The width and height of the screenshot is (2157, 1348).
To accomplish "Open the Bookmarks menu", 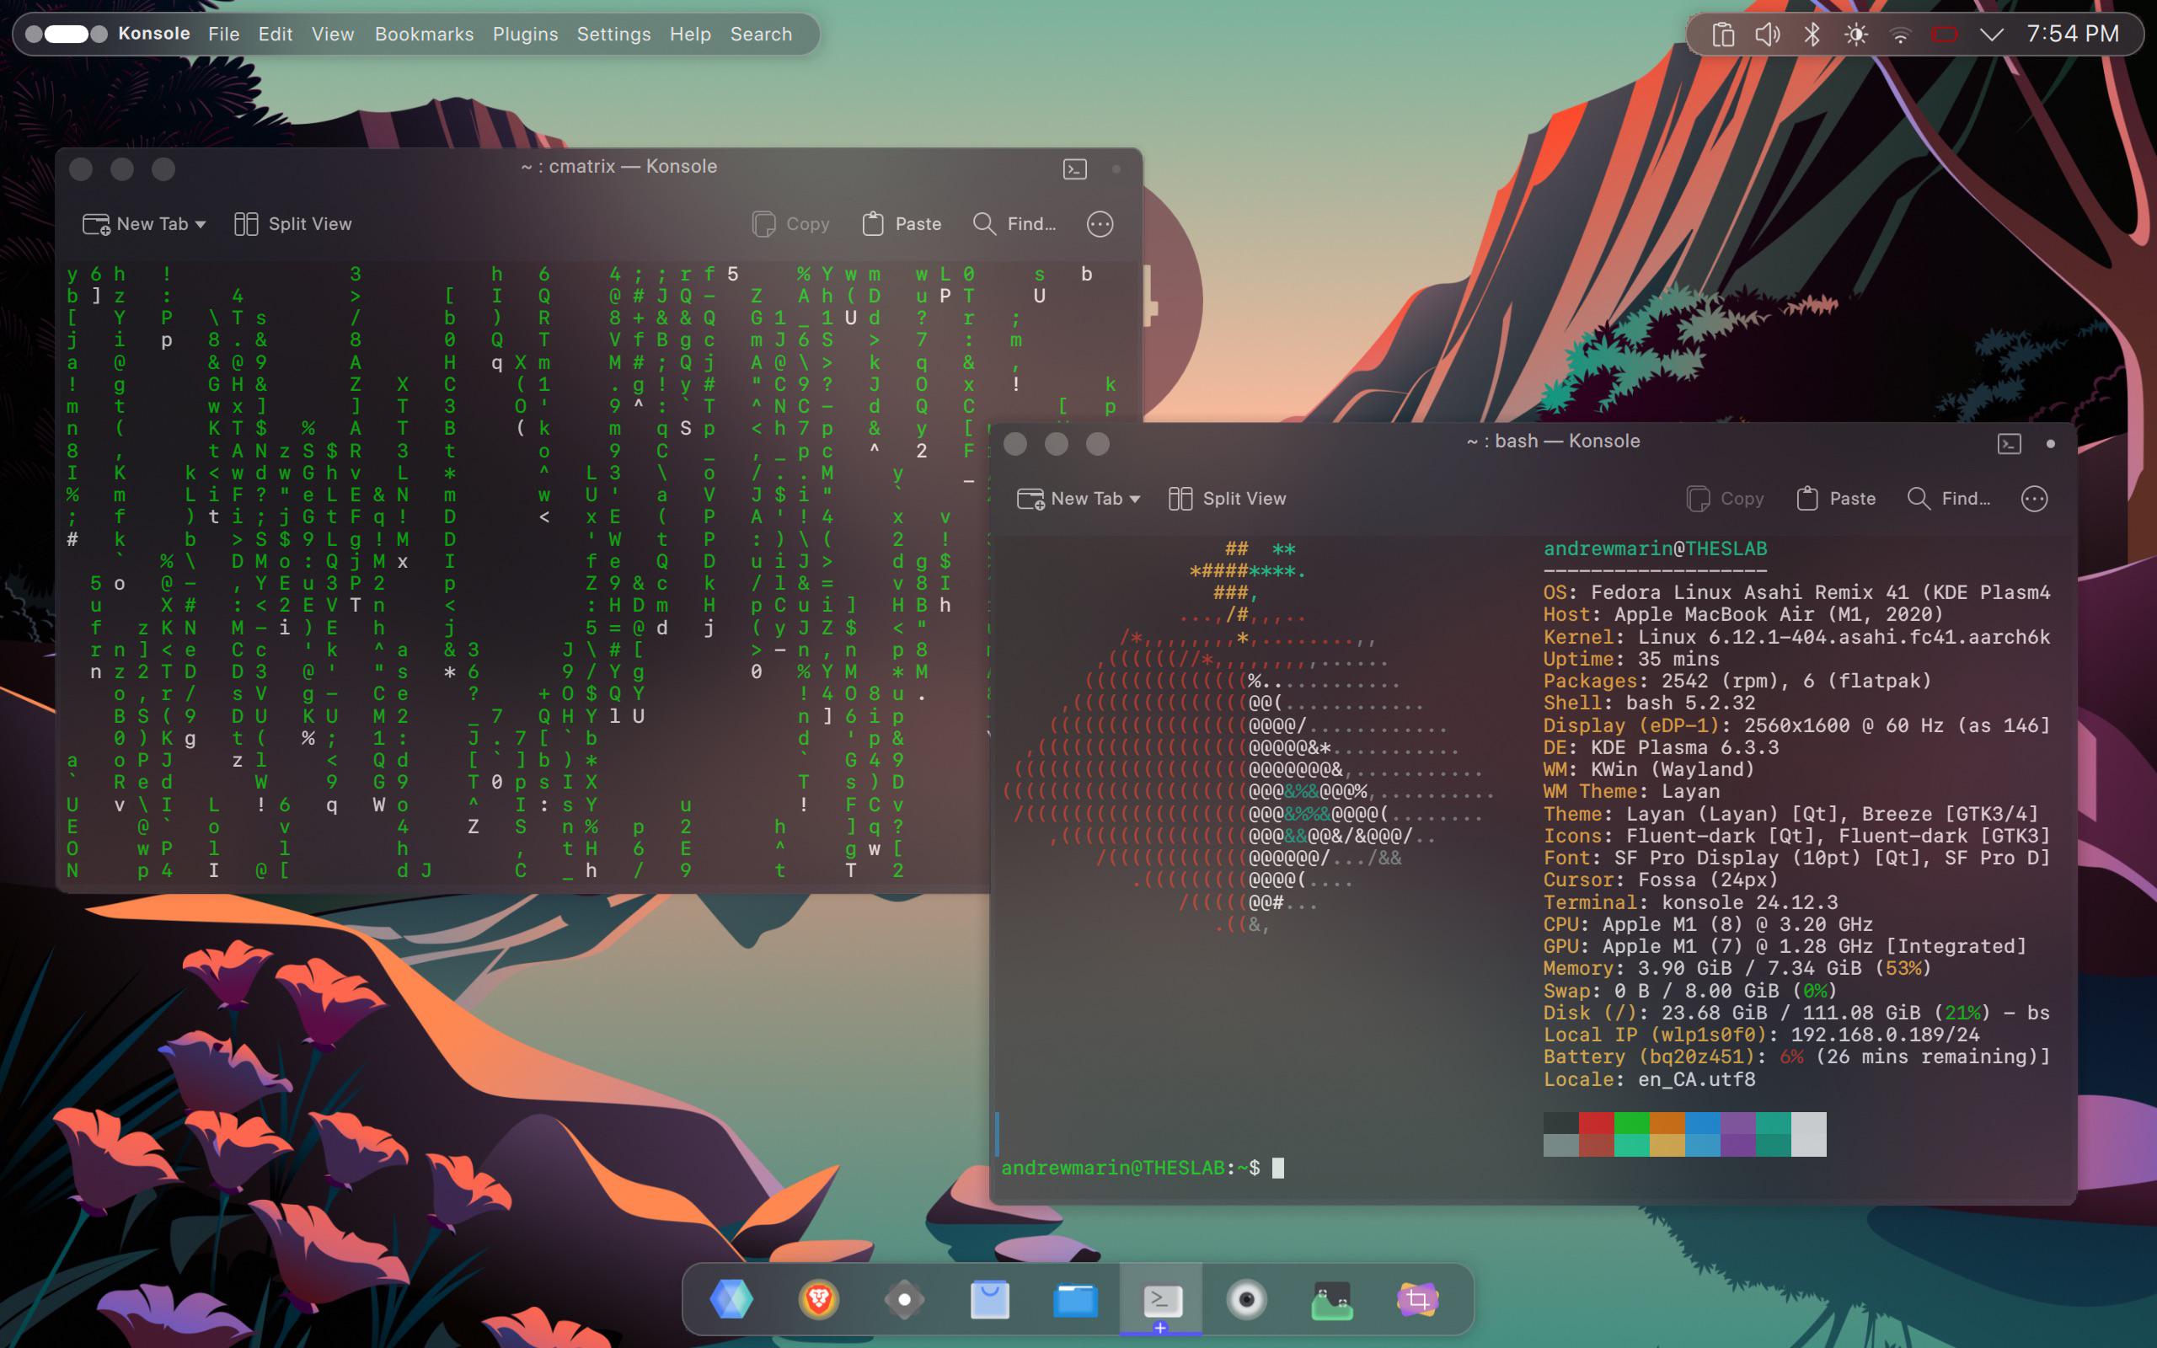I will coord(425,34).
